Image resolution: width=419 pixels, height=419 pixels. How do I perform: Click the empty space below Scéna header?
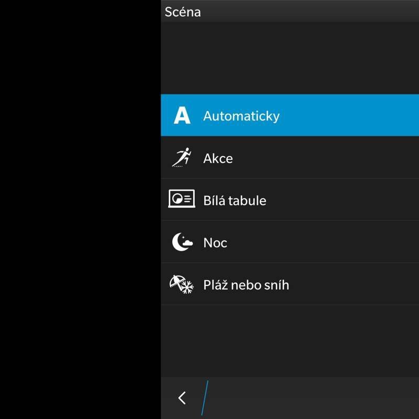coord(288,58)
